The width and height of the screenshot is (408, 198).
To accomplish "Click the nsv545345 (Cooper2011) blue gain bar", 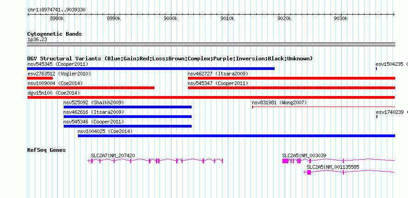I will click(x=151, y=69).
